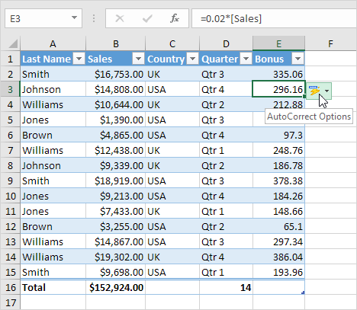This screenshot has width=357, height=310.
Task: Select row 16 header
Action: [x=11, y=287]
